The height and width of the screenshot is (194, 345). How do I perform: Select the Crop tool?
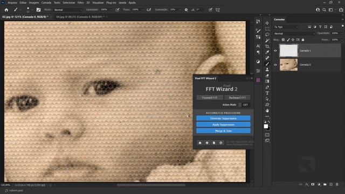[267, 46]
